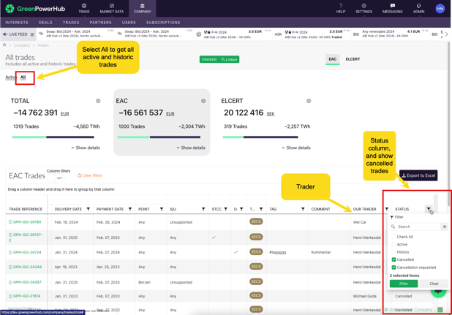
Task: Open the Users submenu tab
Action: click(x=129, y=23)
